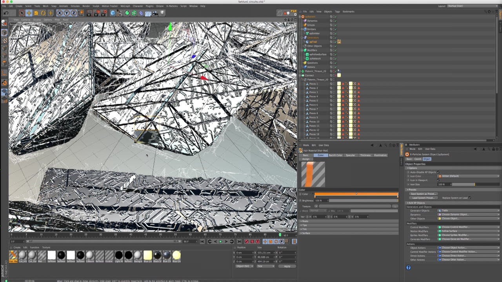This screenshot has width=502, height=282.
Task: Toggle Icon in Viewport checkbox
Action: click(x=438, y=180)
